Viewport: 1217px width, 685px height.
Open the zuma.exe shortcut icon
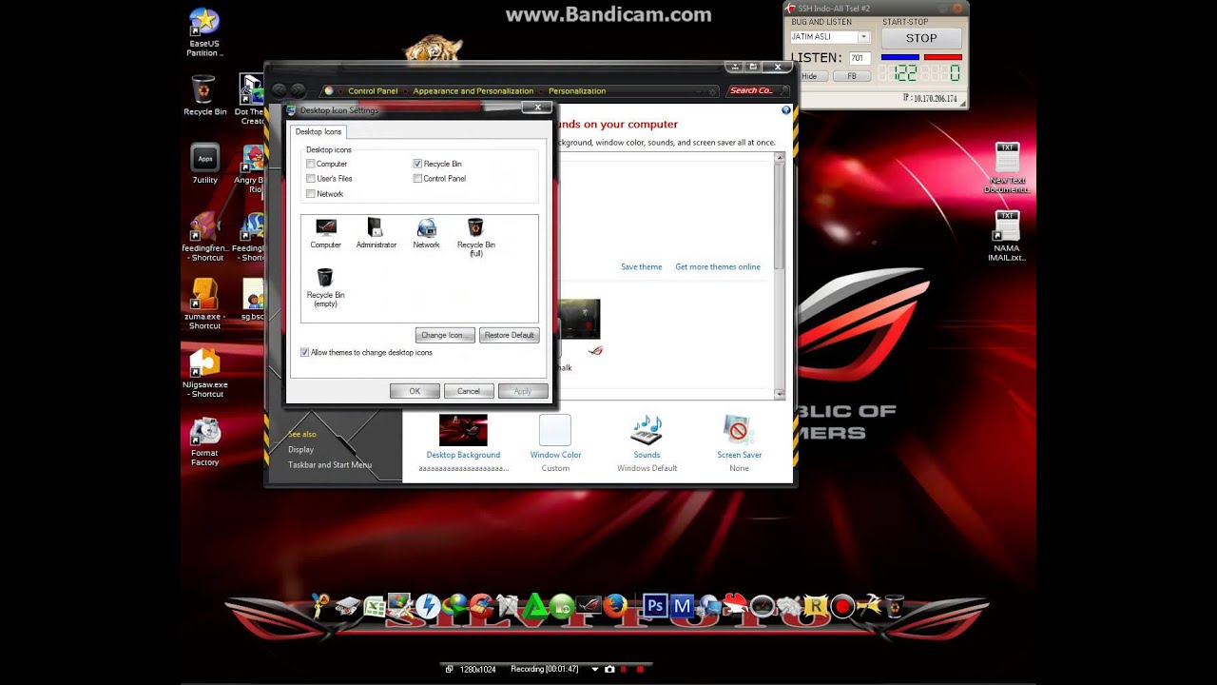click(x=204, y=303)
